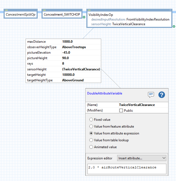Click the expression editor text field

[x=127, y=169]
